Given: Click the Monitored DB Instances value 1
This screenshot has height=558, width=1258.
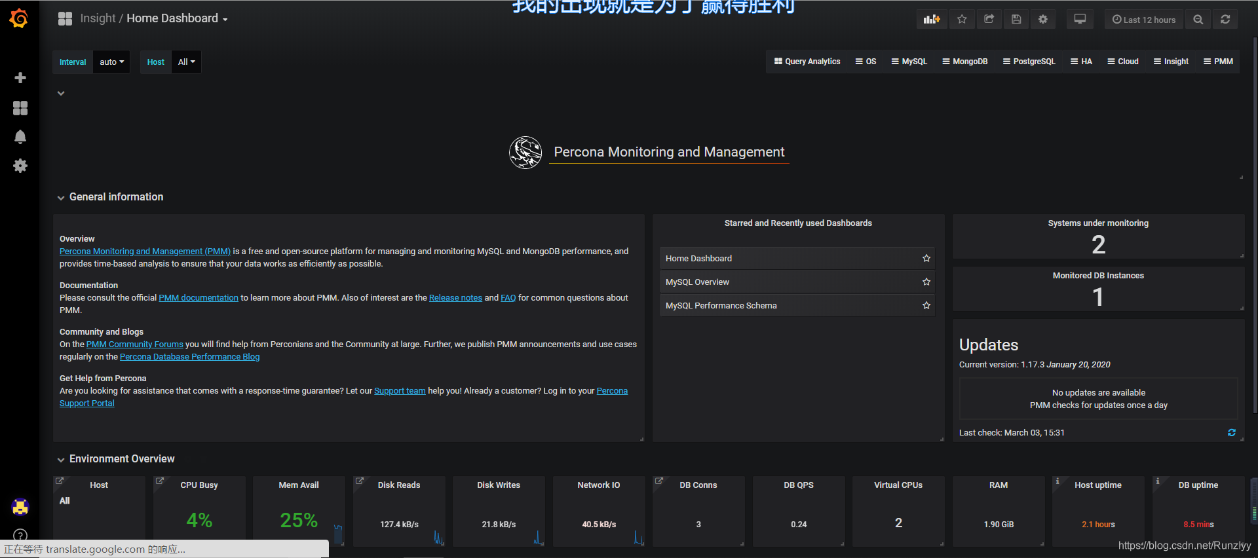Looking at the screenshot, I should (x=1098, y=297).
